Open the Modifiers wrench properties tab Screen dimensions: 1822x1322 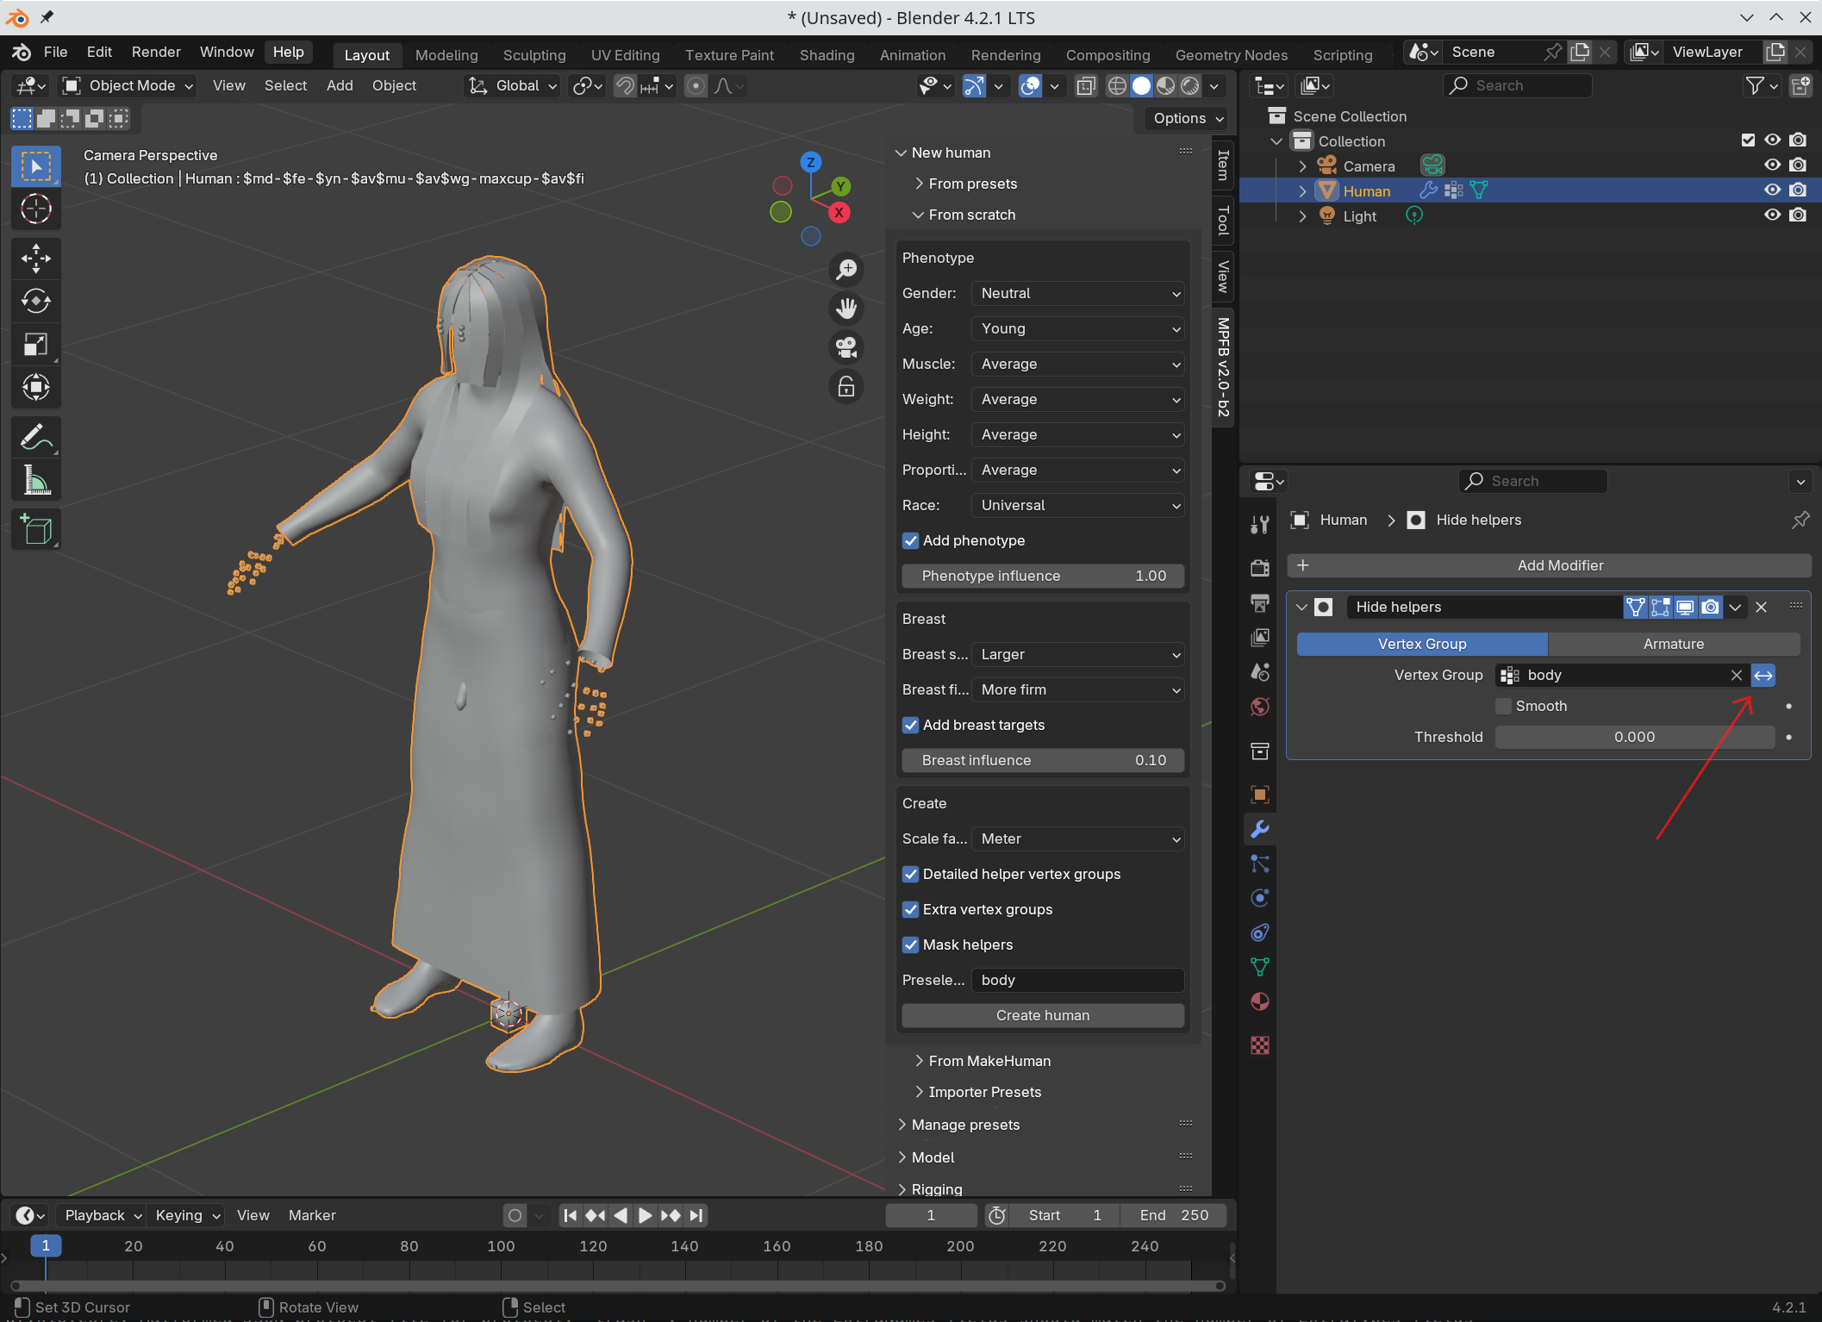click(x=1259, y=829)
